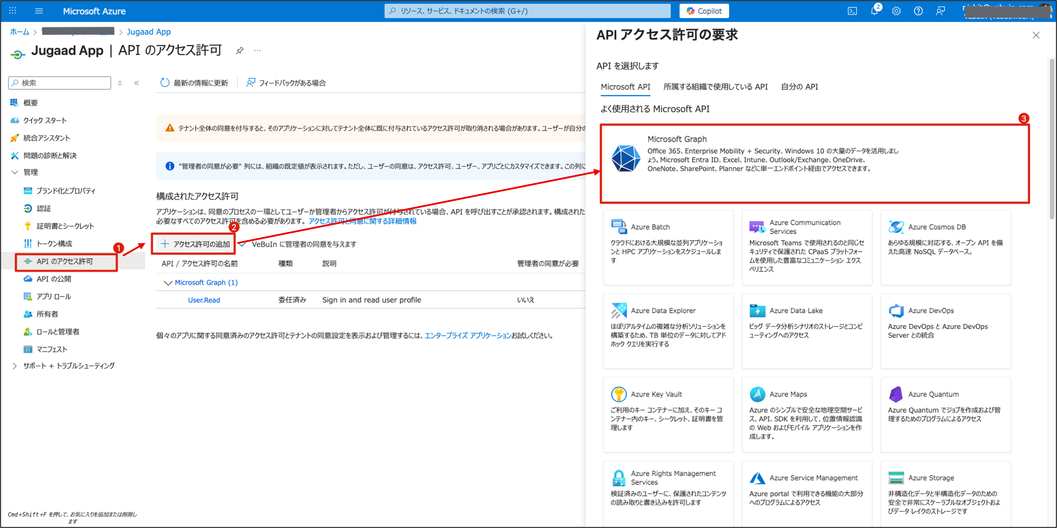Select the Azure Cosmos DB card
This screenshot has width=1057, height=528.
tap(945, 247)
